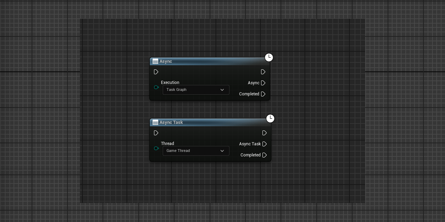445x222 pixels.
Task: Open the Task Graph execution dropdown
Action: (196, 90)
